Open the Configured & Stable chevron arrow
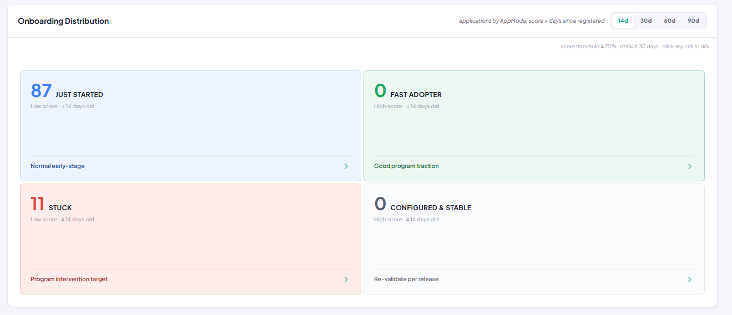 (690, 280)
